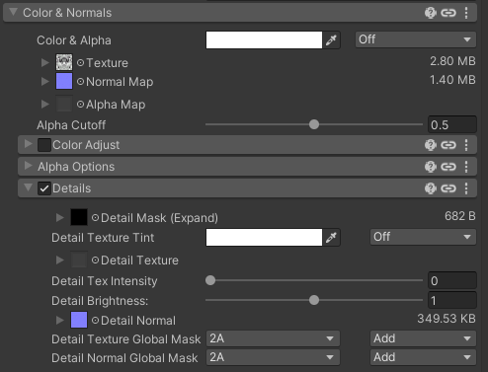
Task: Expand the Color Adjust section
Action: pos(28,144)
